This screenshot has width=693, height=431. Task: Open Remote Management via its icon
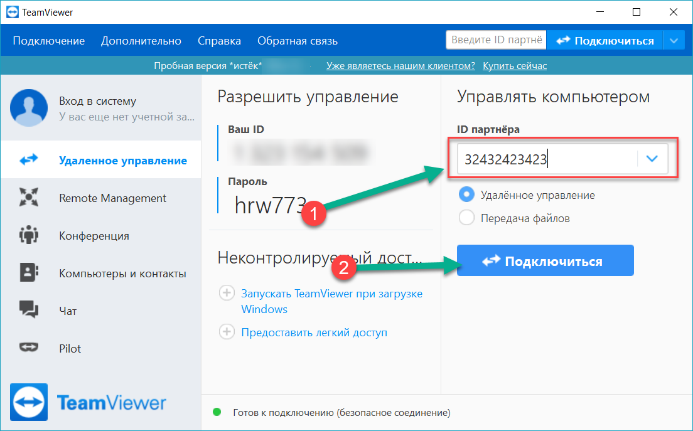[x=29, y=198]
